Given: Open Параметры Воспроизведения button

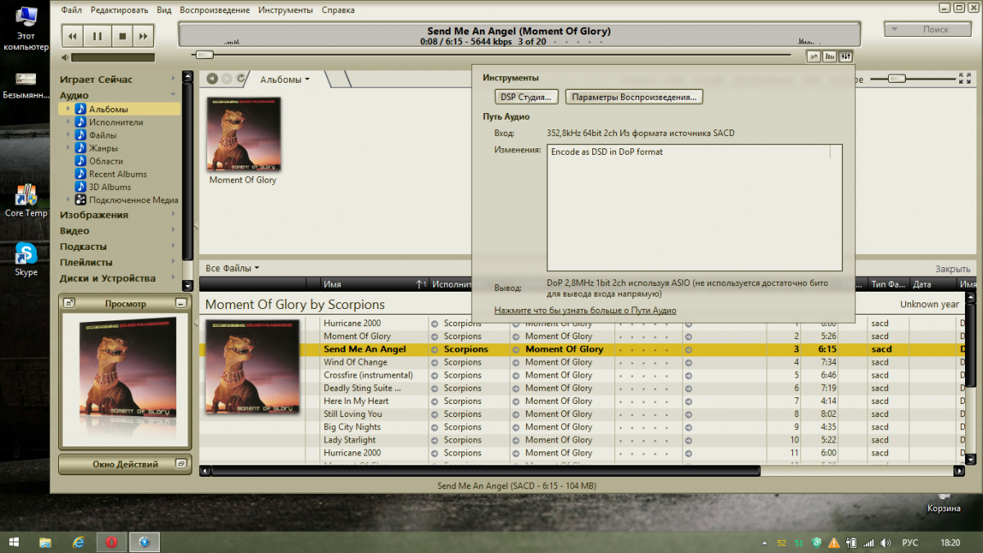Looking at the screenshot, I should 634,97.
